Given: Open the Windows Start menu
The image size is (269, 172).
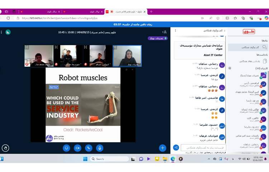Looking at the screenshot, I should [85, 159].
